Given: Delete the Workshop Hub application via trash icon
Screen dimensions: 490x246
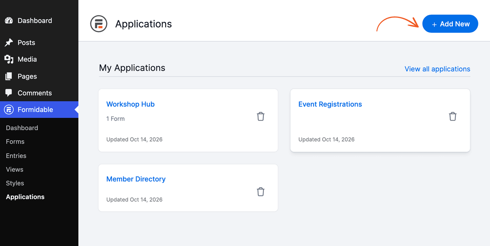Looking at the screenshot, I should [x=261, y=116].
